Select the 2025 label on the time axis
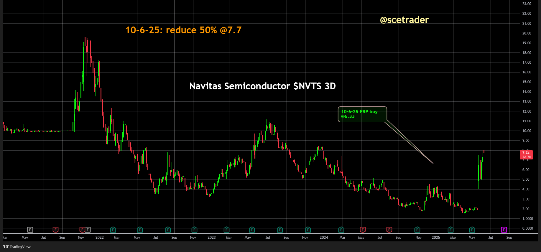 coord(436,238)
